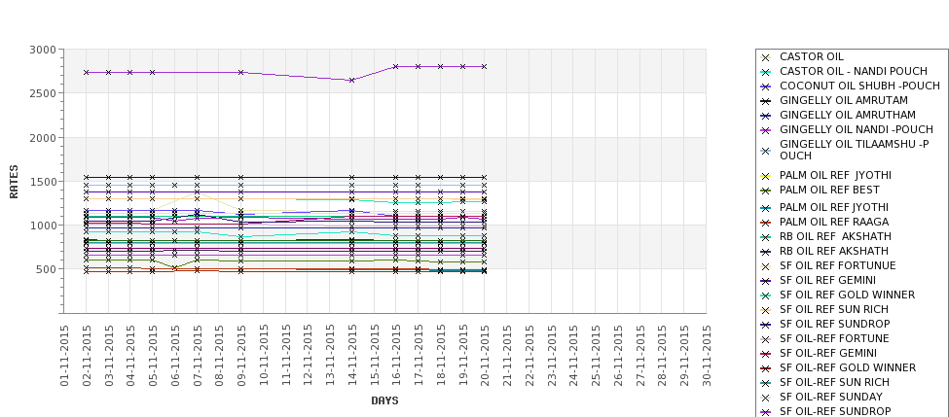Select CASTOR OIL - NANDI POUCH legend entry
This screenshot has height=417, width=949.
pyautogui.click(x=854, y=71)
